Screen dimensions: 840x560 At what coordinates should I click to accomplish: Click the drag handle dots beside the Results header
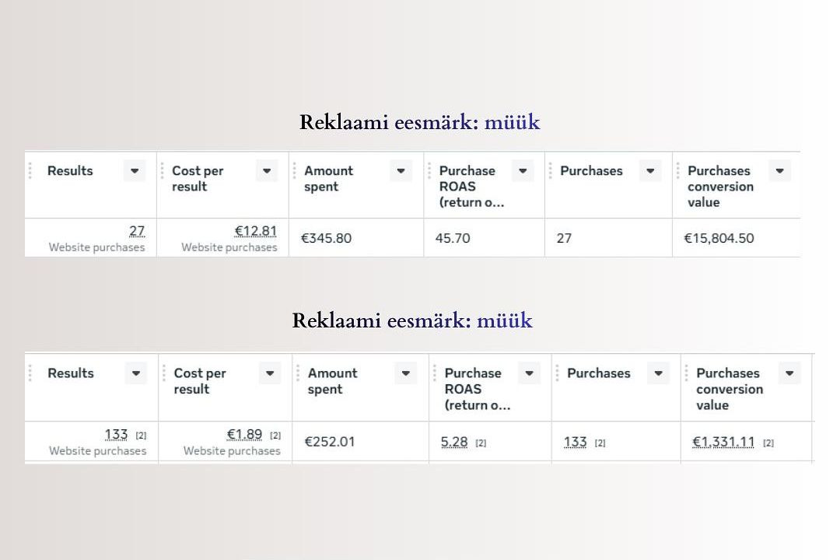point(31,170)
